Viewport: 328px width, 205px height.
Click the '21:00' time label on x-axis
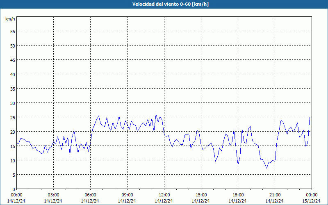pos(275,195)
